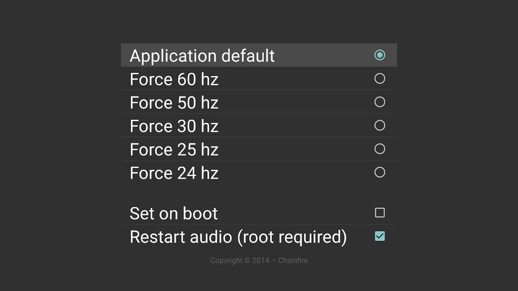Click the Force 24 hz label text

tap(174, 173)
